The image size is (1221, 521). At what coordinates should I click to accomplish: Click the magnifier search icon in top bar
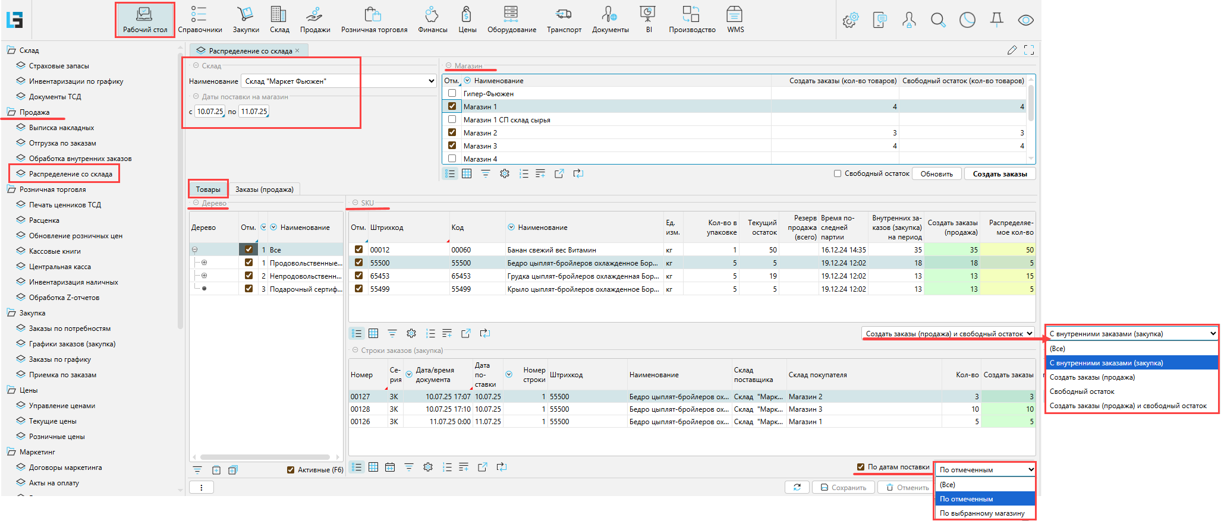(938, 20)
